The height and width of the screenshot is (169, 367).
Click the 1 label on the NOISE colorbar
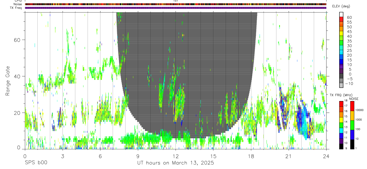[356, 148]
